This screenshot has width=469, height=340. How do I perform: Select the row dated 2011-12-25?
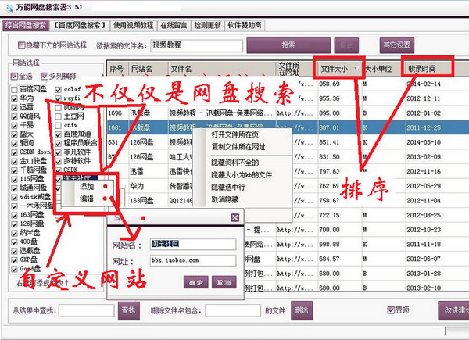288,127
